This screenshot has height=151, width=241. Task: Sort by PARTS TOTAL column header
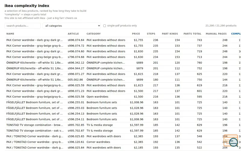pyautogui.click(x=192, y=34)
